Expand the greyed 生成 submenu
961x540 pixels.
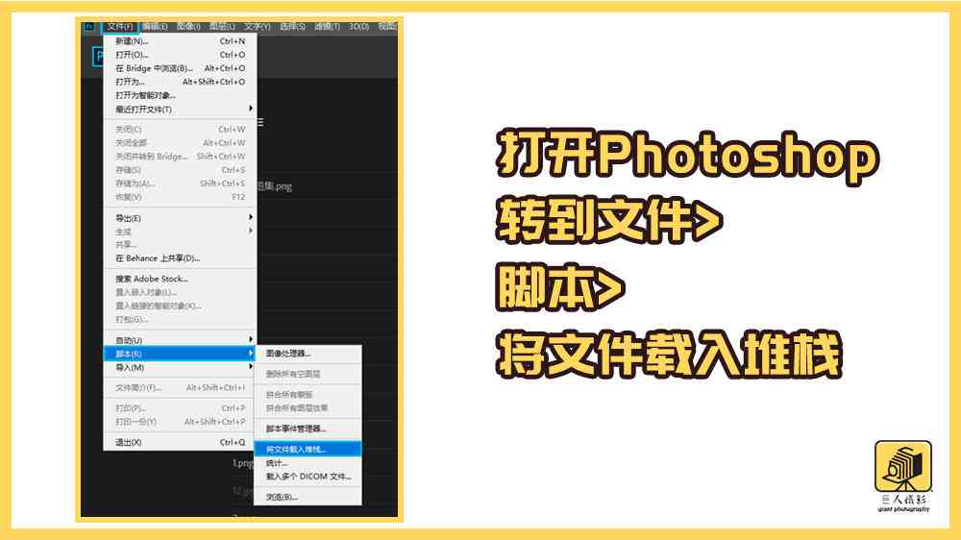point(181,232)
